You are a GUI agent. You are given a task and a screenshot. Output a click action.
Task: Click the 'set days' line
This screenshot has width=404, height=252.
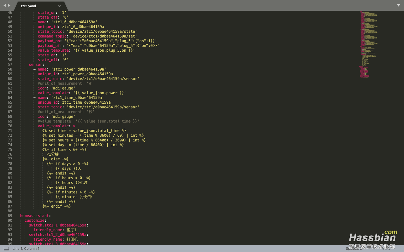[83, 145]
